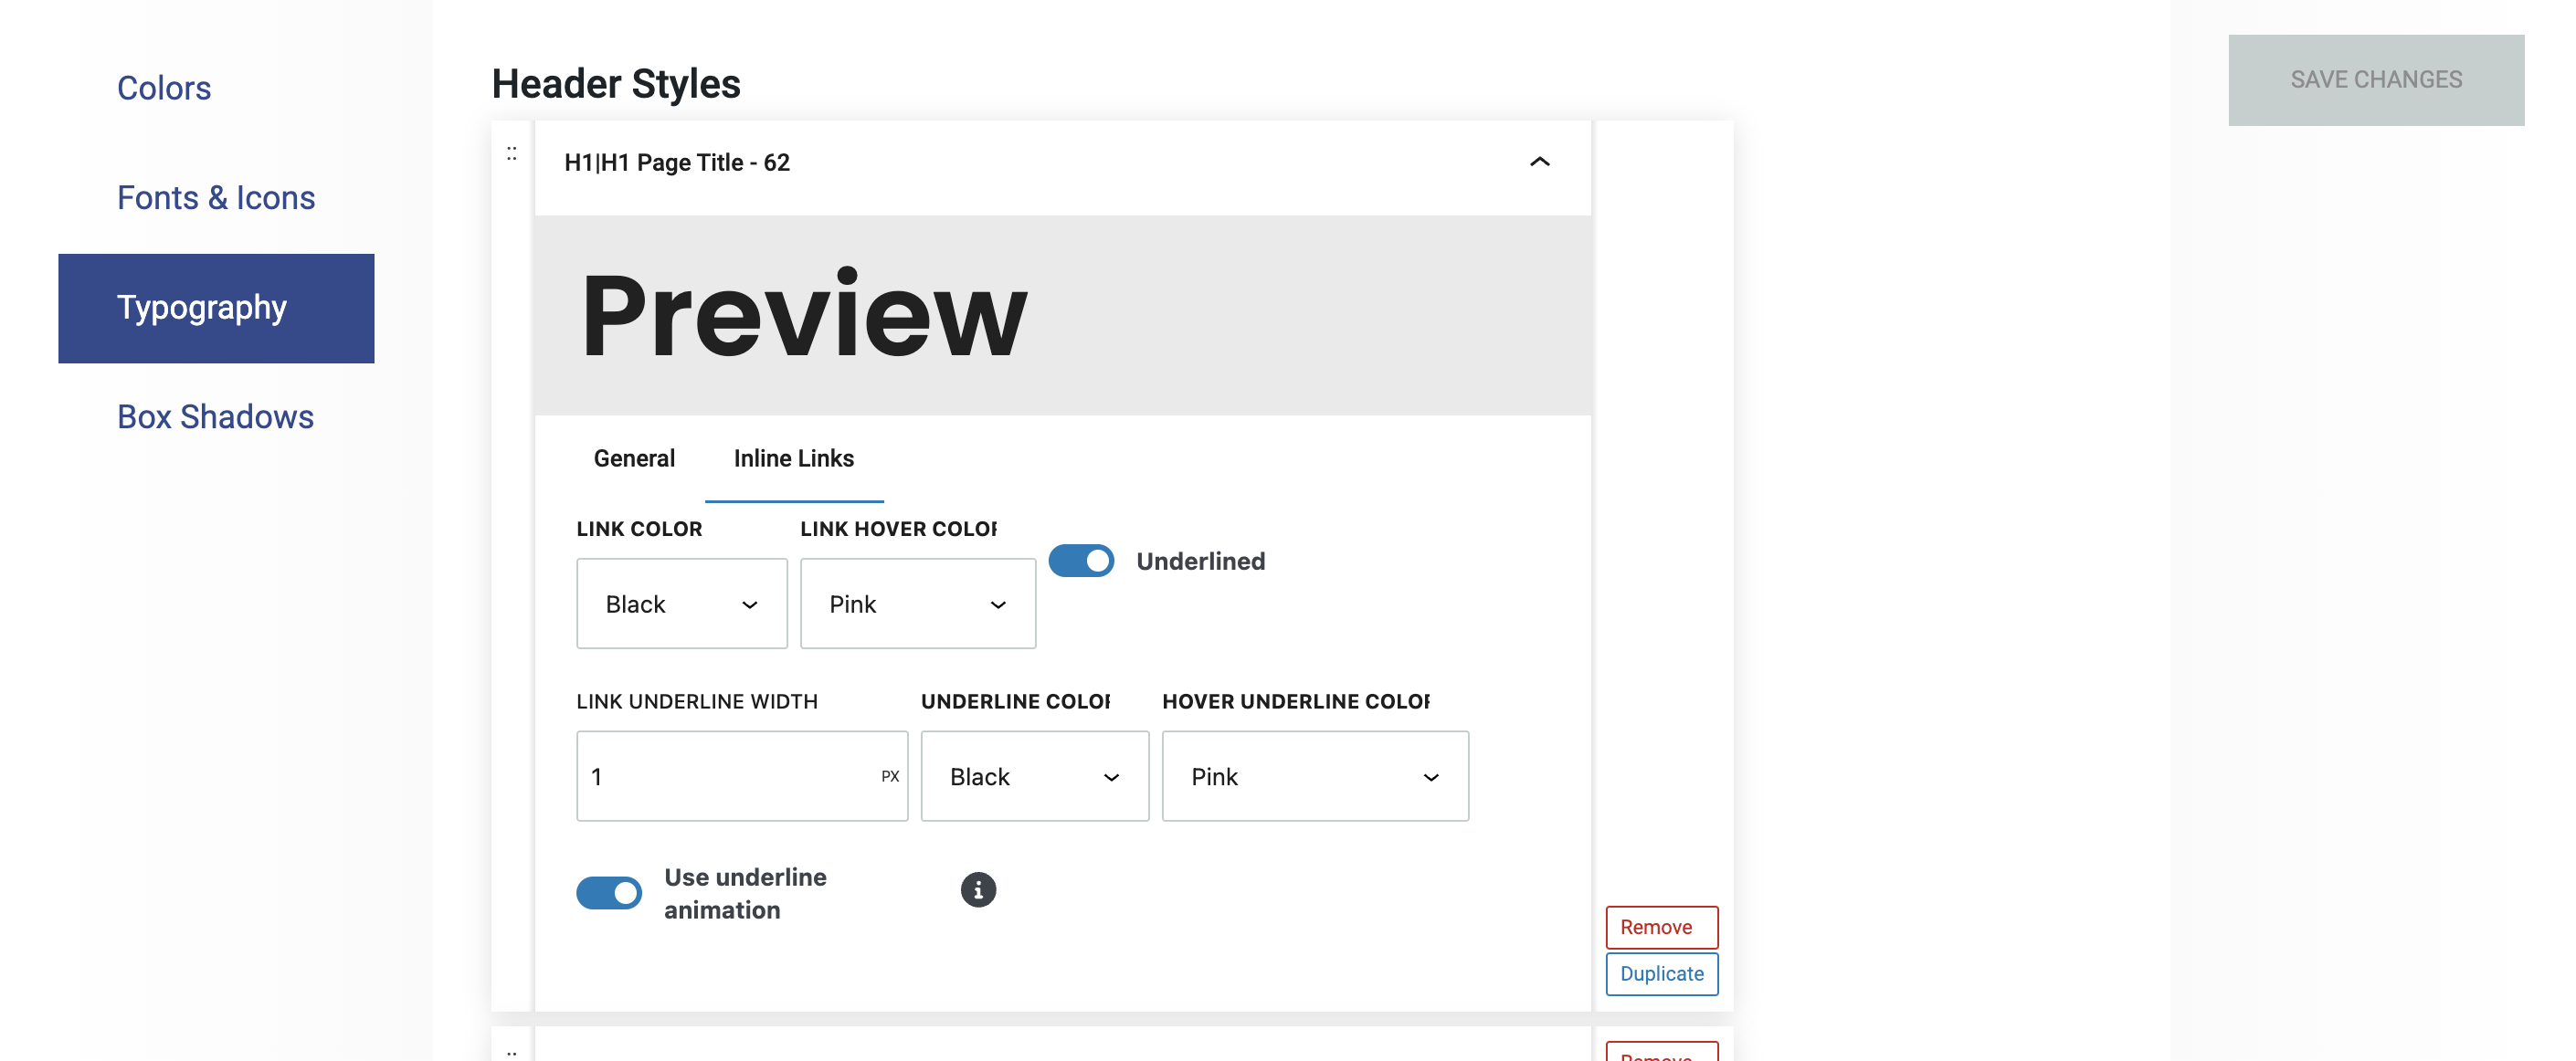Click the drag handle of H1 Page Title
This screenshot has height=1061, width=2576.
[511, 154]
